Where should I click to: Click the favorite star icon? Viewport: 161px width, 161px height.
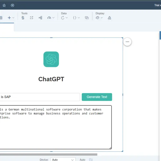4,5
